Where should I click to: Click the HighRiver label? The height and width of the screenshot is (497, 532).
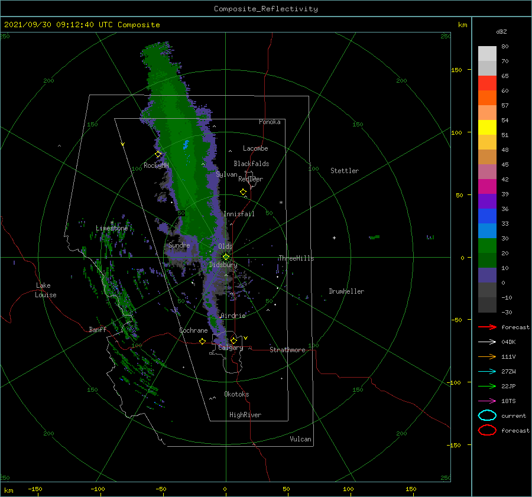tap(245, 415)
